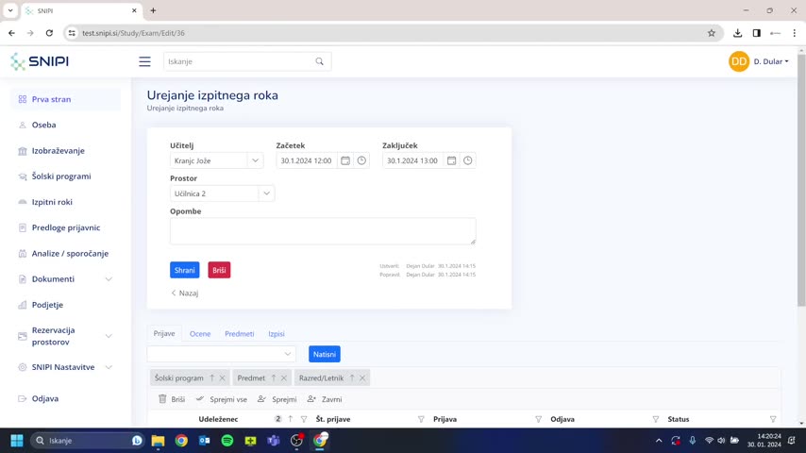806x453 pixels.
Task: Open the Zaključek calendar date picker
Action: point(451,161)
